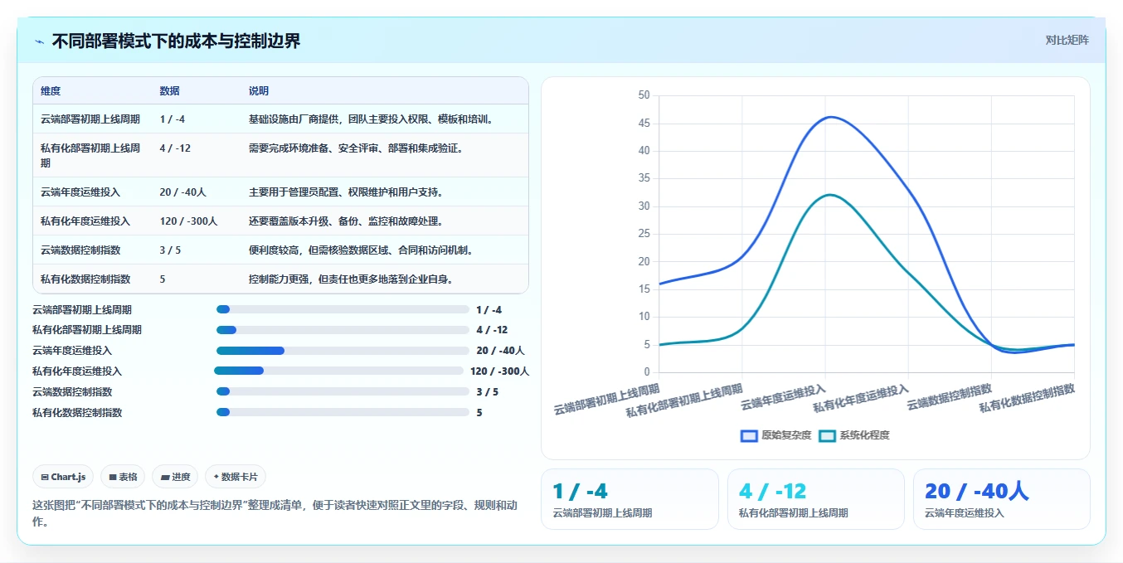Viewport: 1123px width, 563px height.
Task: Click table cell 云端部署初期上线周期
Action: [x=90, y=119]
